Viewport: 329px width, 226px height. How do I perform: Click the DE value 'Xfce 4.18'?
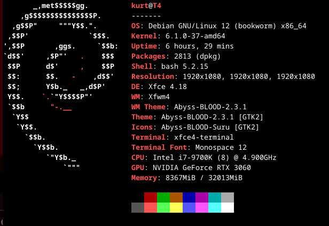tap(168, 86)
